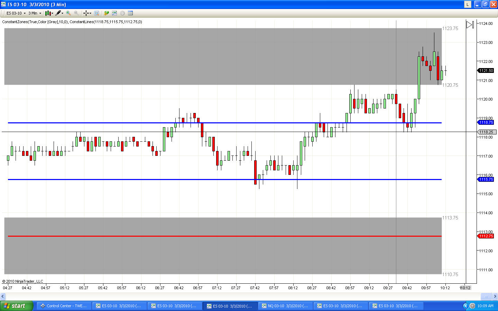The image size is (498, 311).
Task: Click the highlighted 10:12 time marker
Action: point(465,288)
